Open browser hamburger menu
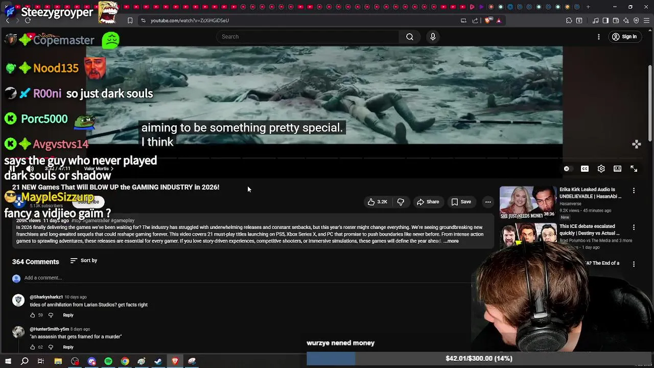Image resolution: width=654 pixels, height=368 pixels. tap(646, 20)
